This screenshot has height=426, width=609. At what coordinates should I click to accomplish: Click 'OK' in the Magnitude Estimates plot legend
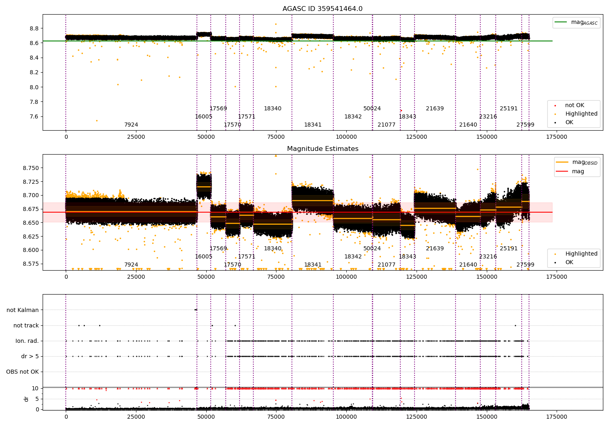click(569, 262)
